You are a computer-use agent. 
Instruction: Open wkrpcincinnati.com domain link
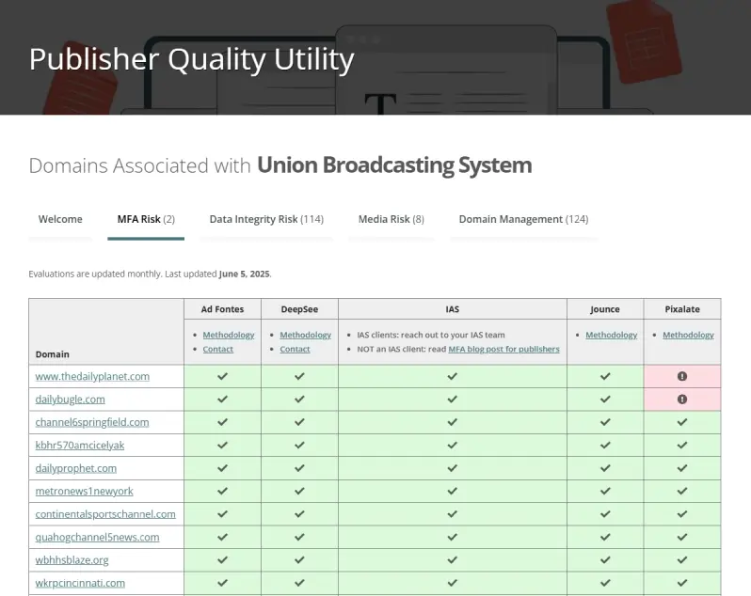point(80,583)
